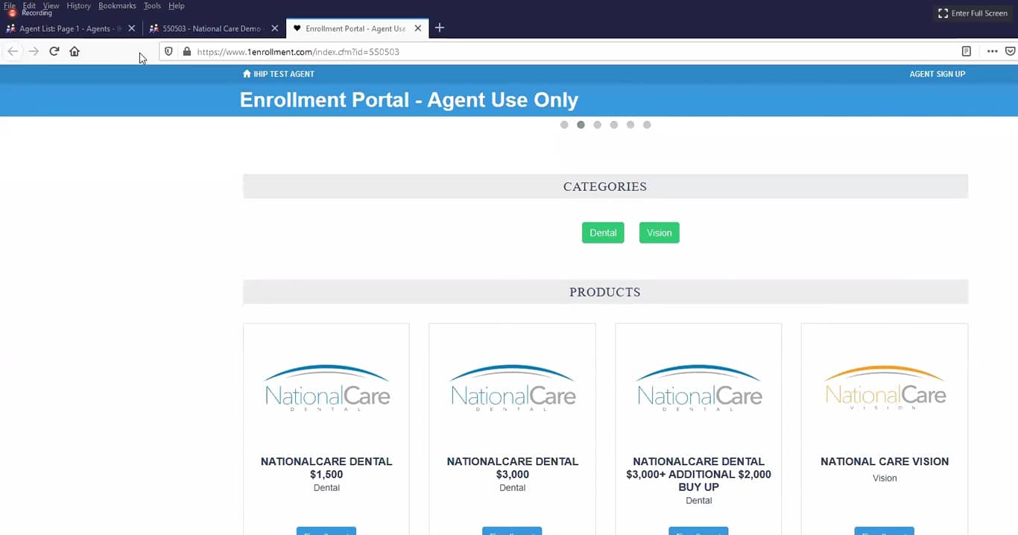Image resolution: width=1018 pixels, height=535 pixels.
Task: Close the Agent List tab
Action: pyautogui.click(x=132, y=28)
